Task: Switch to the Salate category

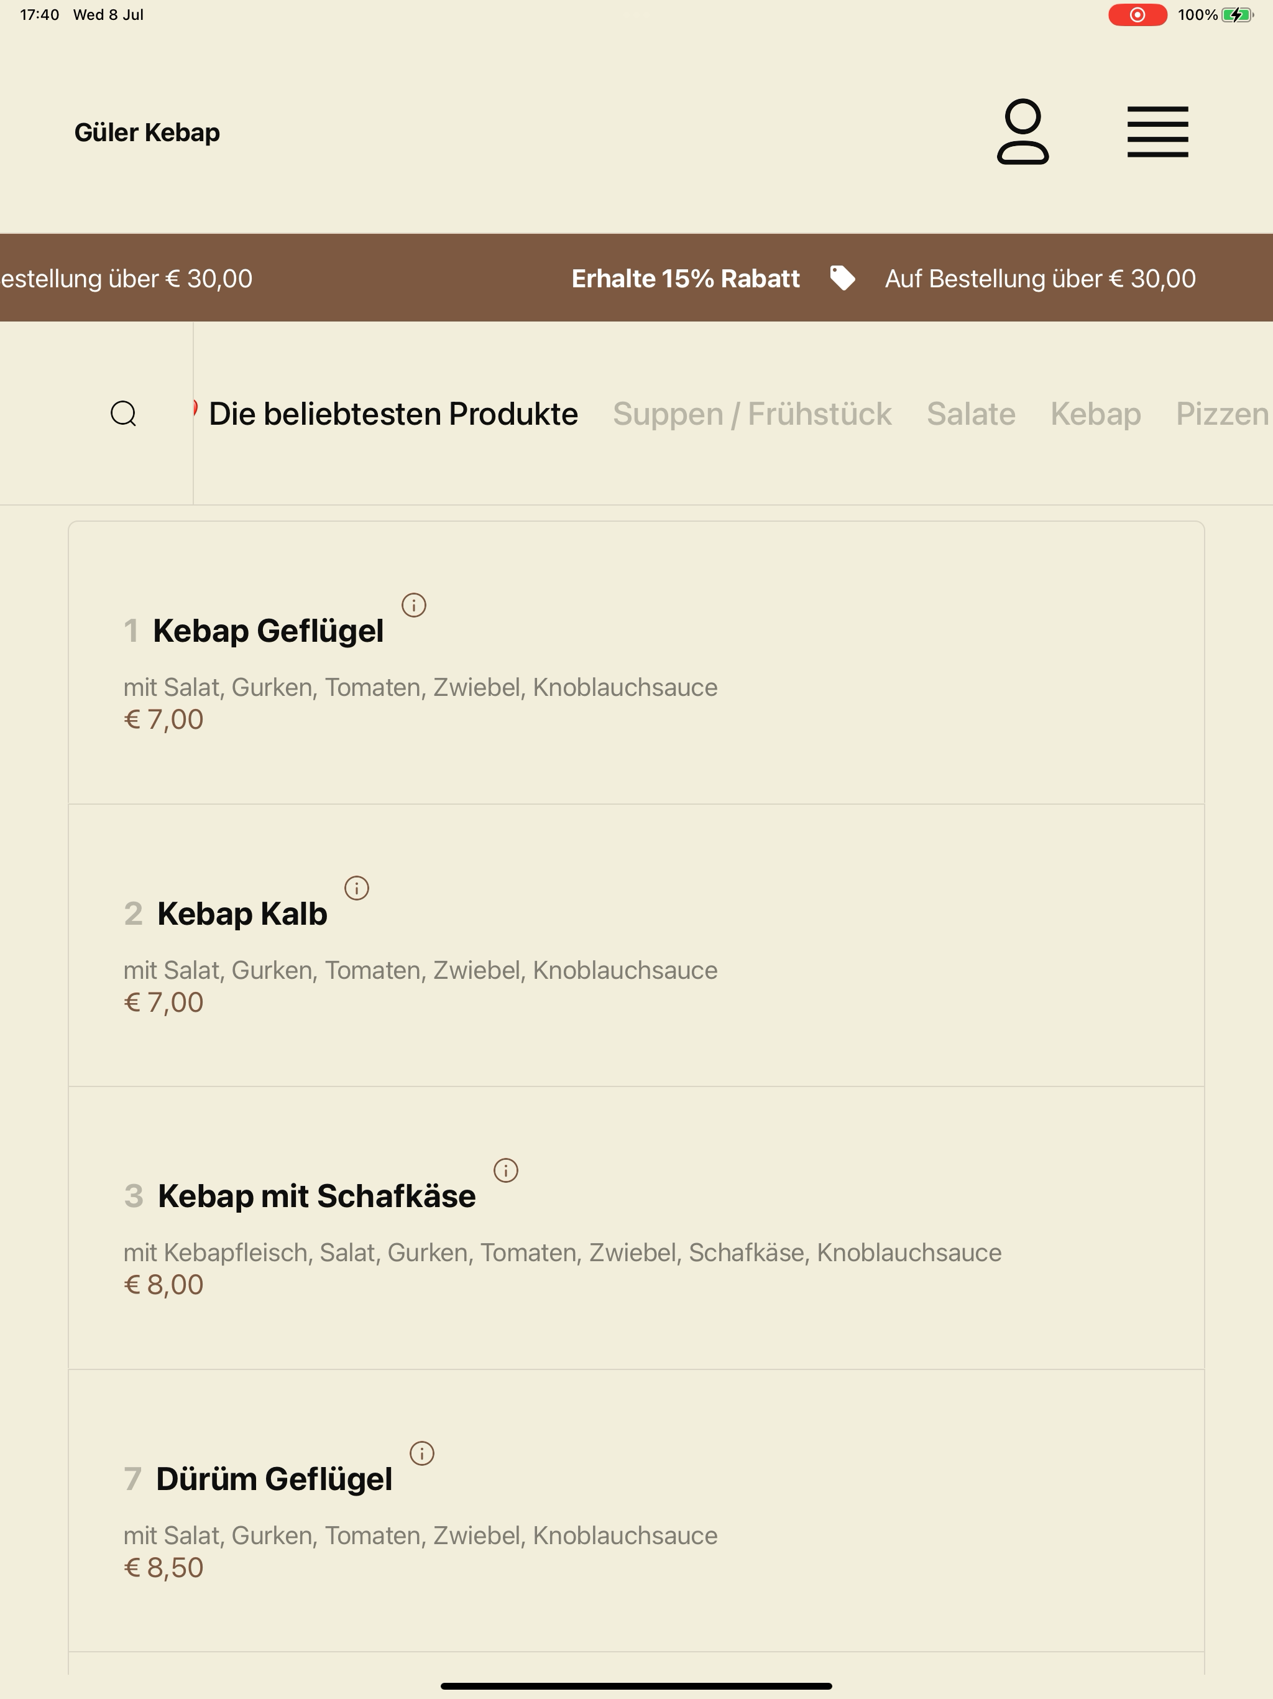Action: [970, 414]
